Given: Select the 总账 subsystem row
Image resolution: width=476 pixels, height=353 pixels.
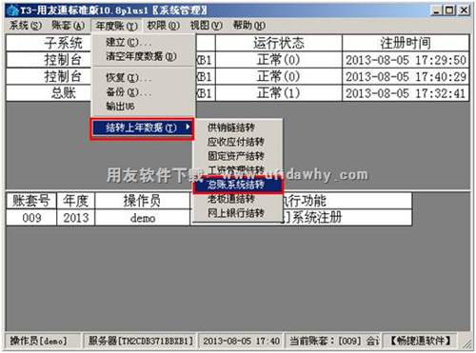Looking at the screenshot, I should 49,93.
